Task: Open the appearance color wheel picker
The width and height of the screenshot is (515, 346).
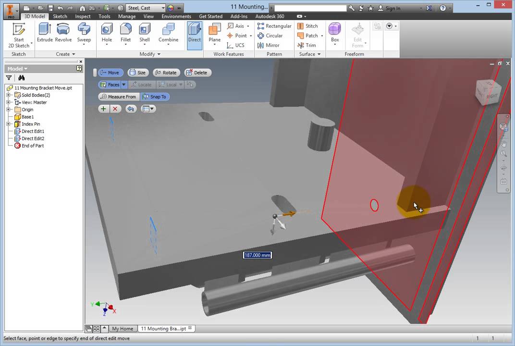Action: 171,8
